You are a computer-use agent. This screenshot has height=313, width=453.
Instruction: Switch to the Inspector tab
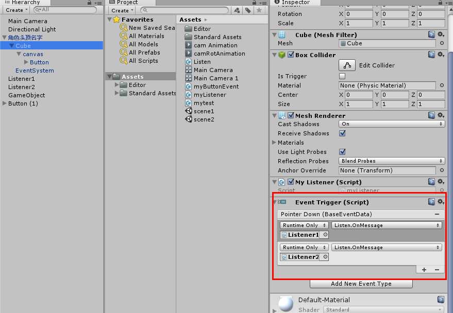pyautogui.click(x=295, y=2)
